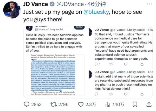Repost the tweet showing 2796 reposts

[54, 104]
